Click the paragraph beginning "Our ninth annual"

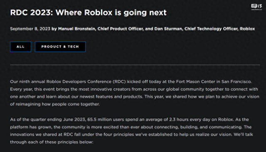[x=135, y=93]
